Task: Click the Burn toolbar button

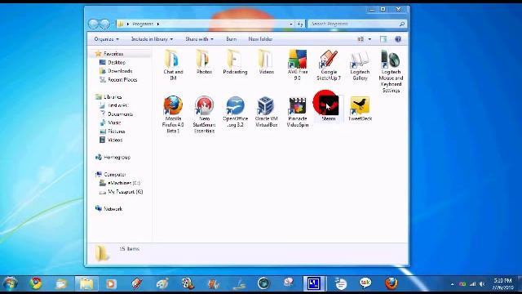Action: (231, 39)
